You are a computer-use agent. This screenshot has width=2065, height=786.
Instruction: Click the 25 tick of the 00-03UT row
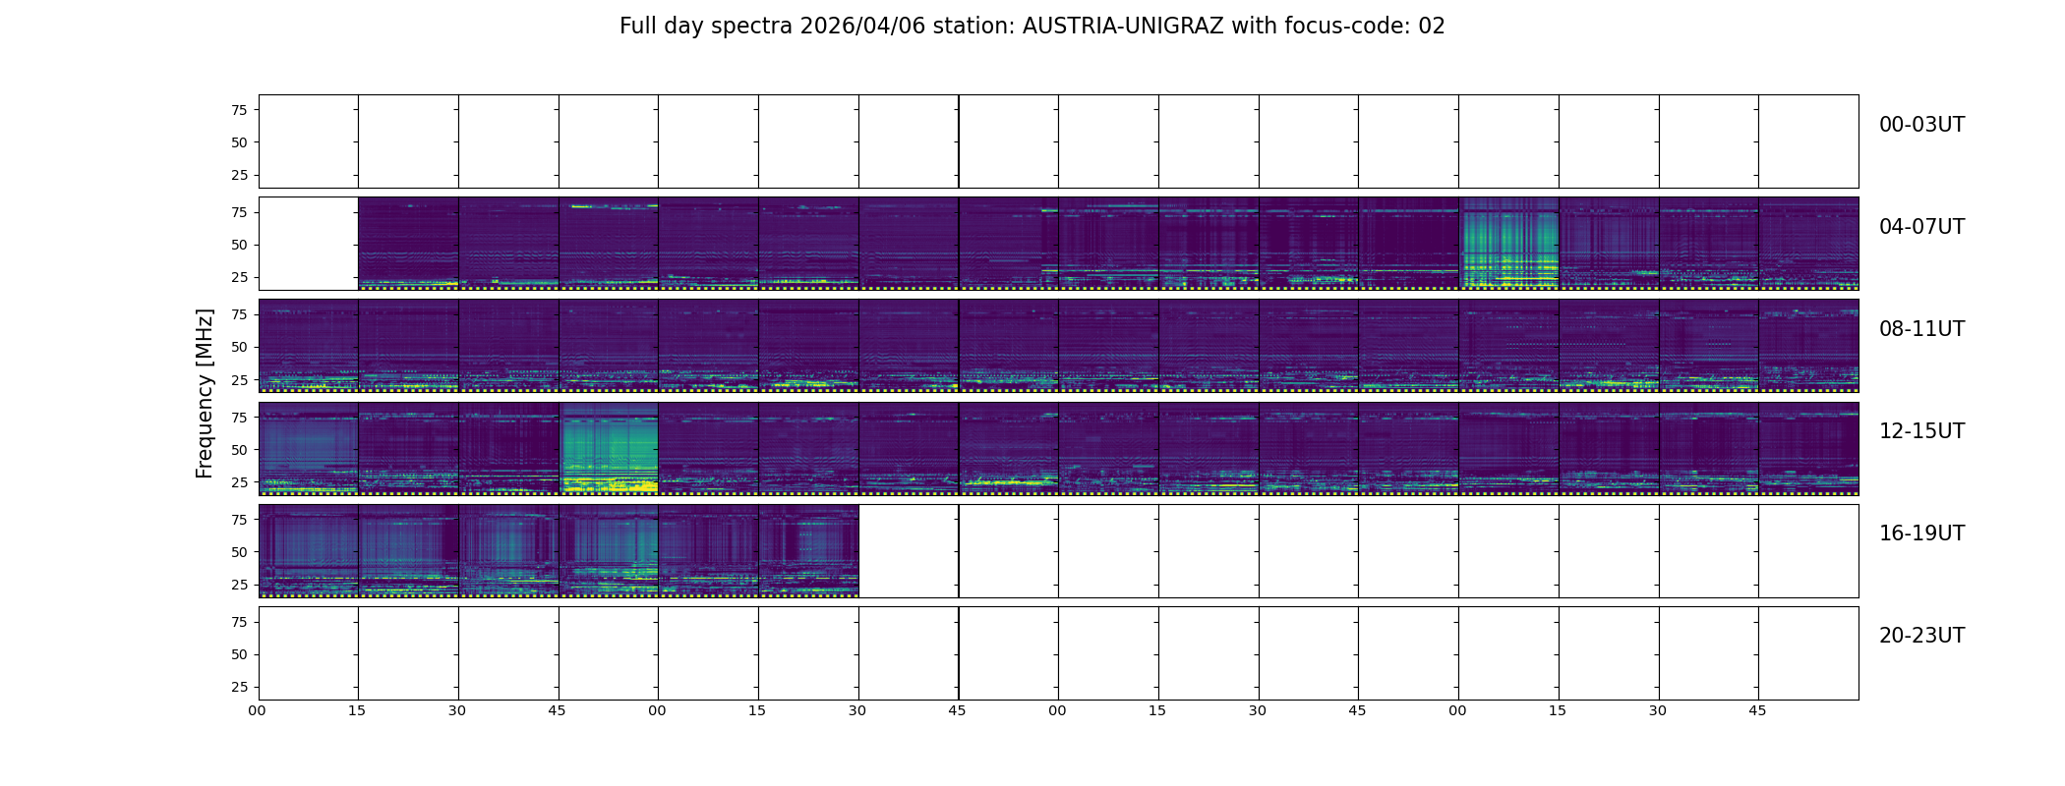click(239, 175)
